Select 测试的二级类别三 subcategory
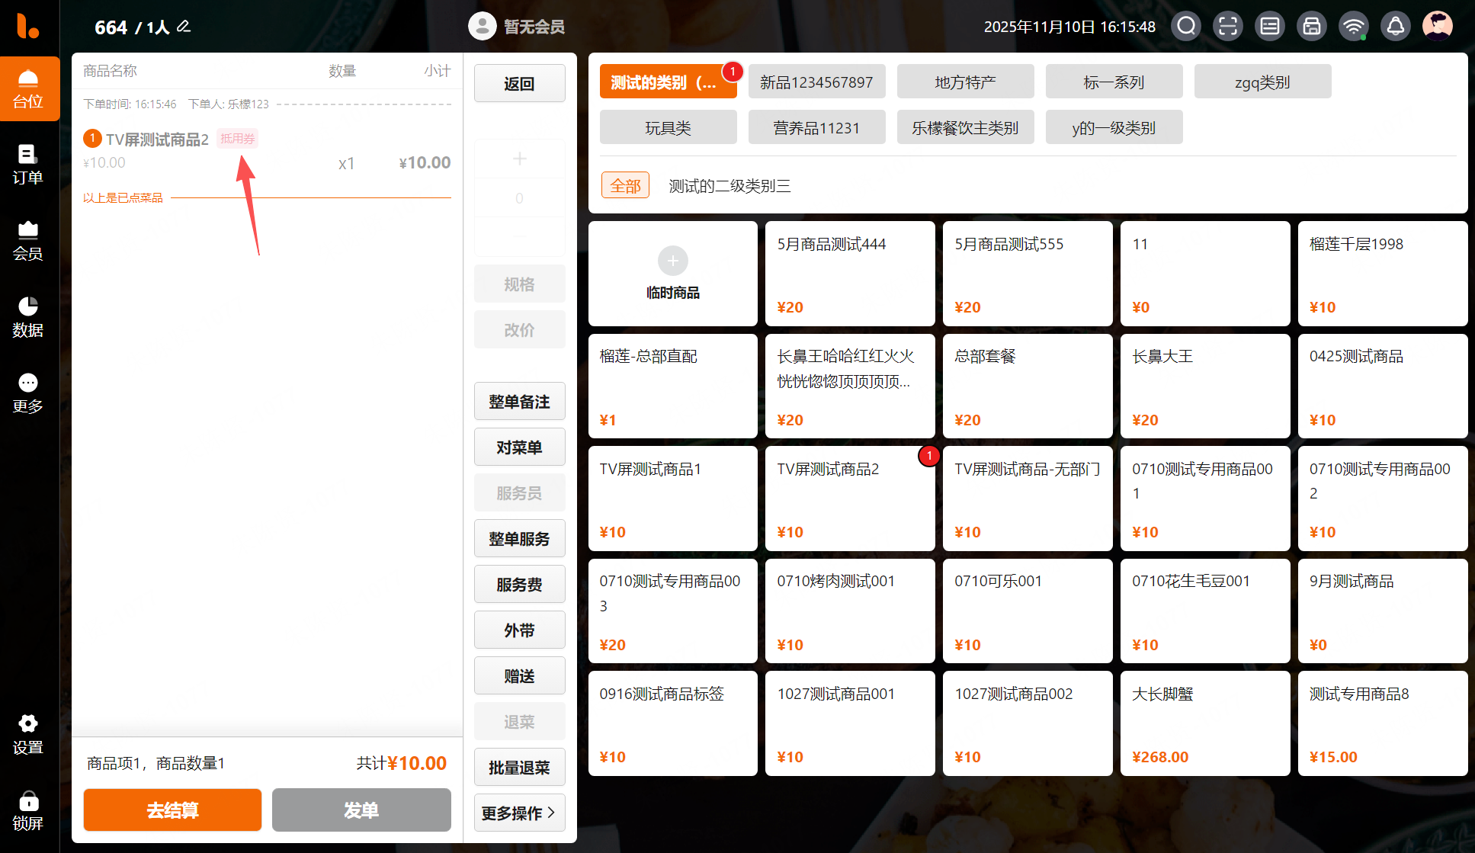 [x=729, y=186]
